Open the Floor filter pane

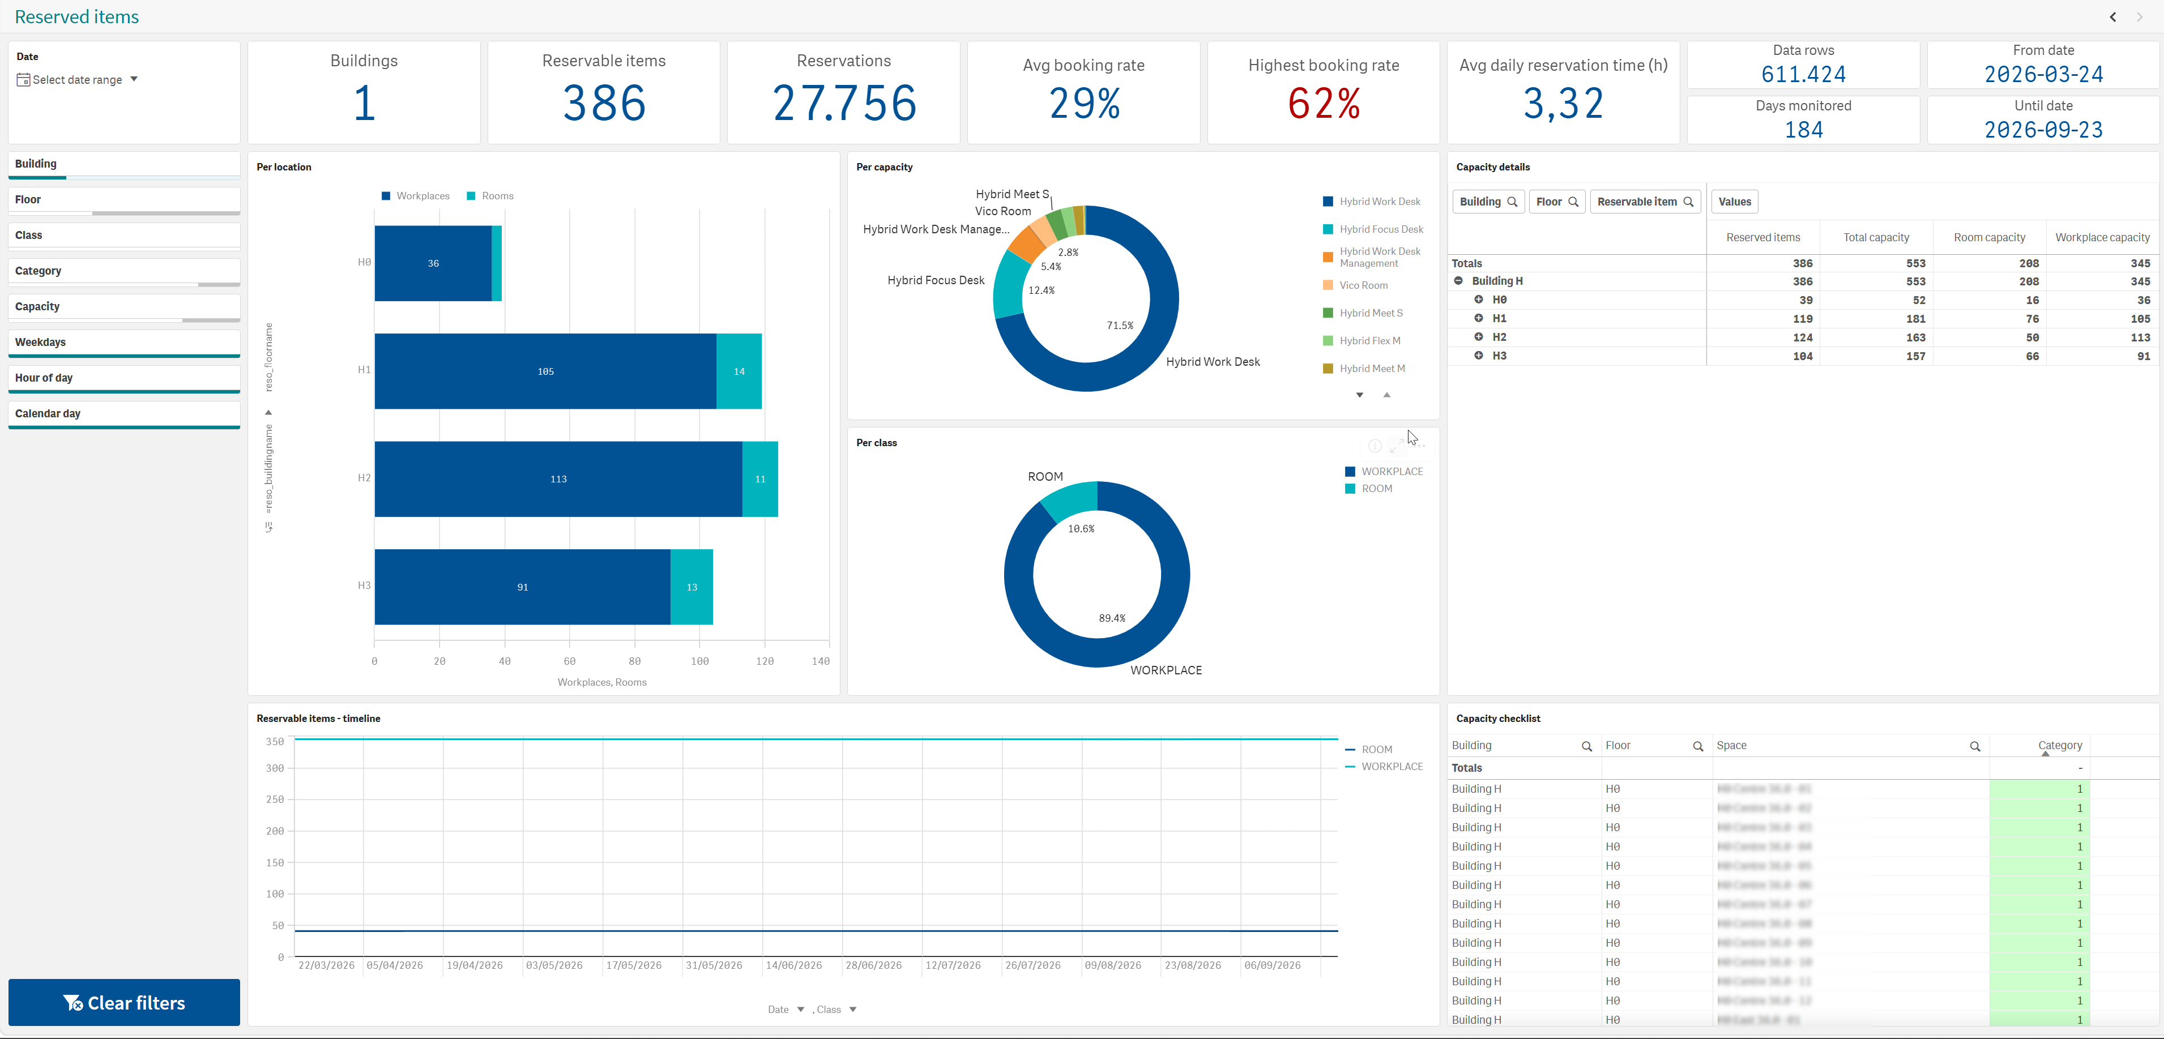[125, 201]
